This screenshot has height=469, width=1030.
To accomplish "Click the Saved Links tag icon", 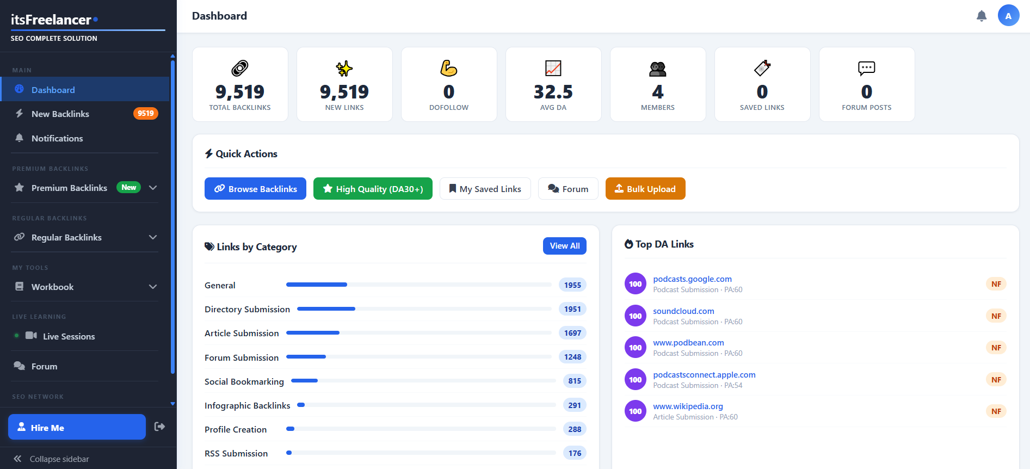I will pos(762,68).
